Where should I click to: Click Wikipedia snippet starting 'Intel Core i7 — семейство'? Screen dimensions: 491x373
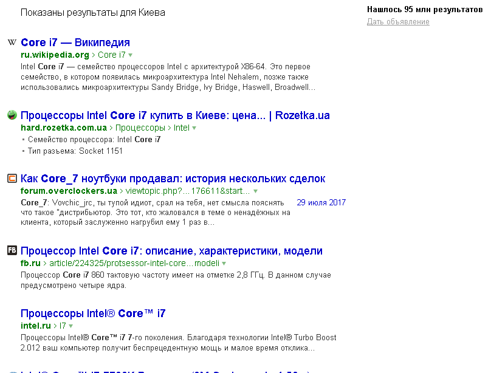click(168, 77)
